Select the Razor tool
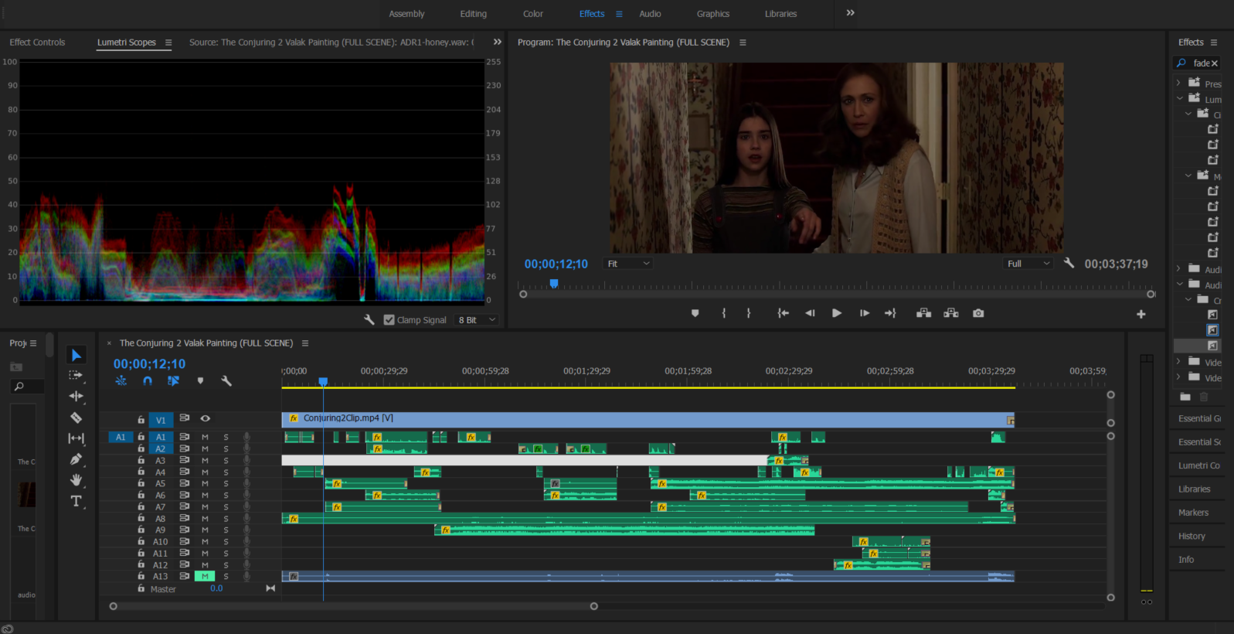The height and width of the screenshot is (634, 1234). coord(76,418)
